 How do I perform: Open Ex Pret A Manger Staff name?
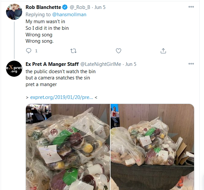tap(52, 64)
